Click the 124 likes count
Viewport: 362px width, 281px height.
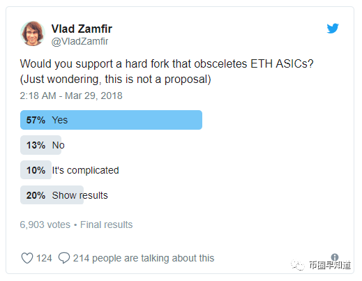(44, 258)
